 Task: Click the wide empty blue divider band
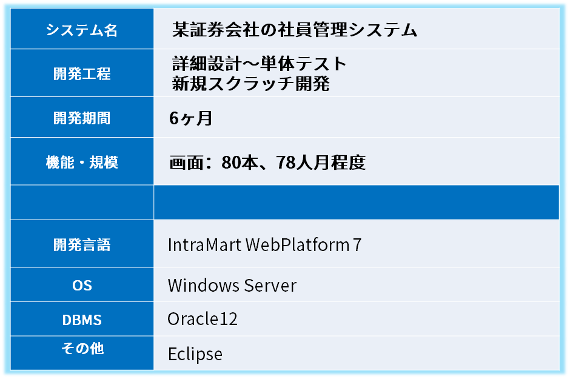(x=356, y=203)
